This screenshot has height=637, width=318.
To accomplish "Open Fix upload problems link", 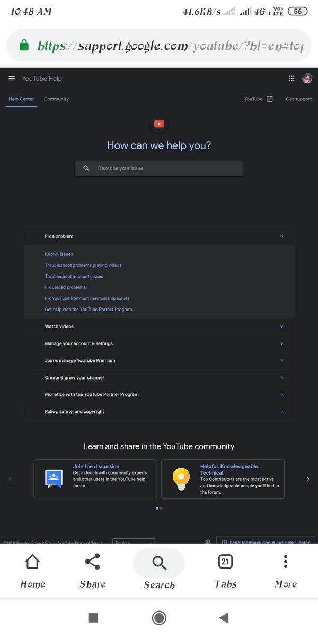I will (65, 287).
